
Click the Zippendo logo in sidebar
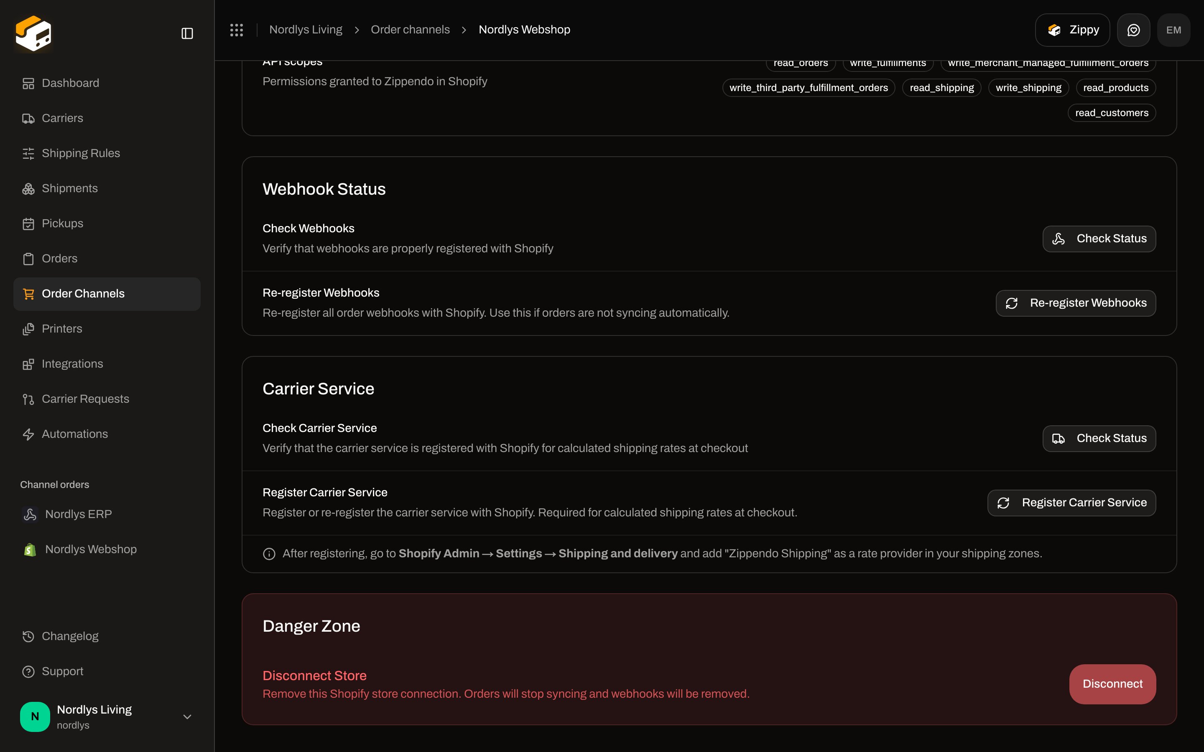click(33, 33)
